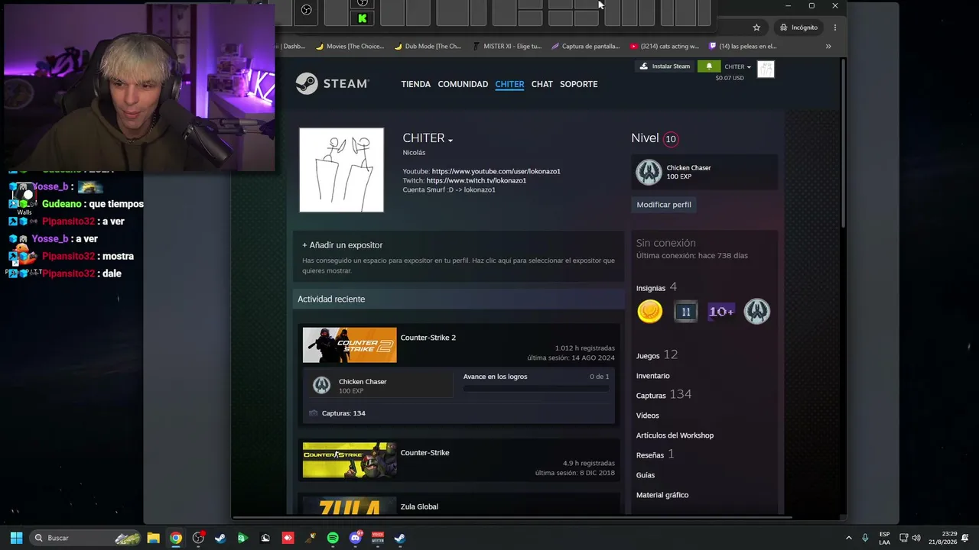Click the Modificar perfil button
The height and width of the screenshot is (550, 979).
point(664,205)
